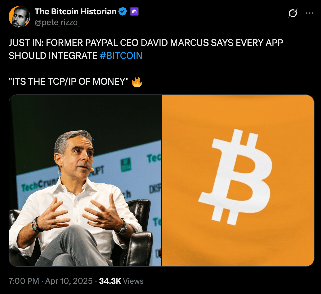Open the David Marcus photo

pyautogui.click(x=85, y=181)
